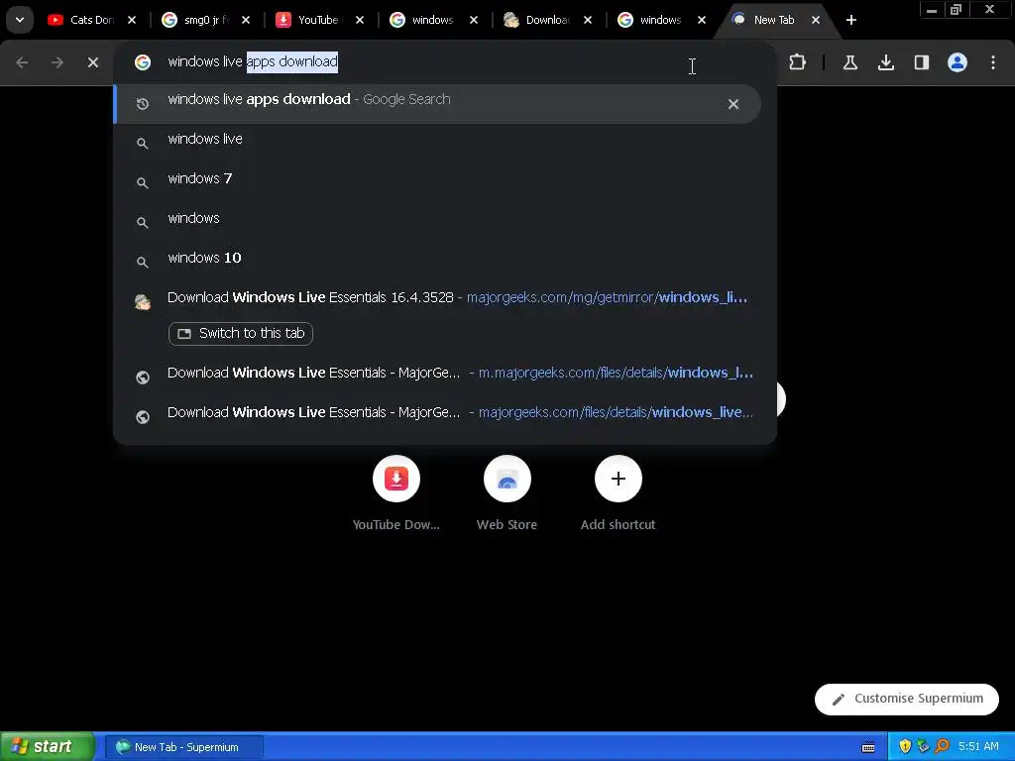Close the MajorGeeks Download tab
The height and width of the screenshot is (761, 1015).
[x=588, y=20]
